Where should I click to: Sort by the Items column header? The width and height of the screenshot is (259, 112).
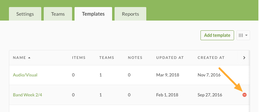pyautogui.click(x=79, y=58)
